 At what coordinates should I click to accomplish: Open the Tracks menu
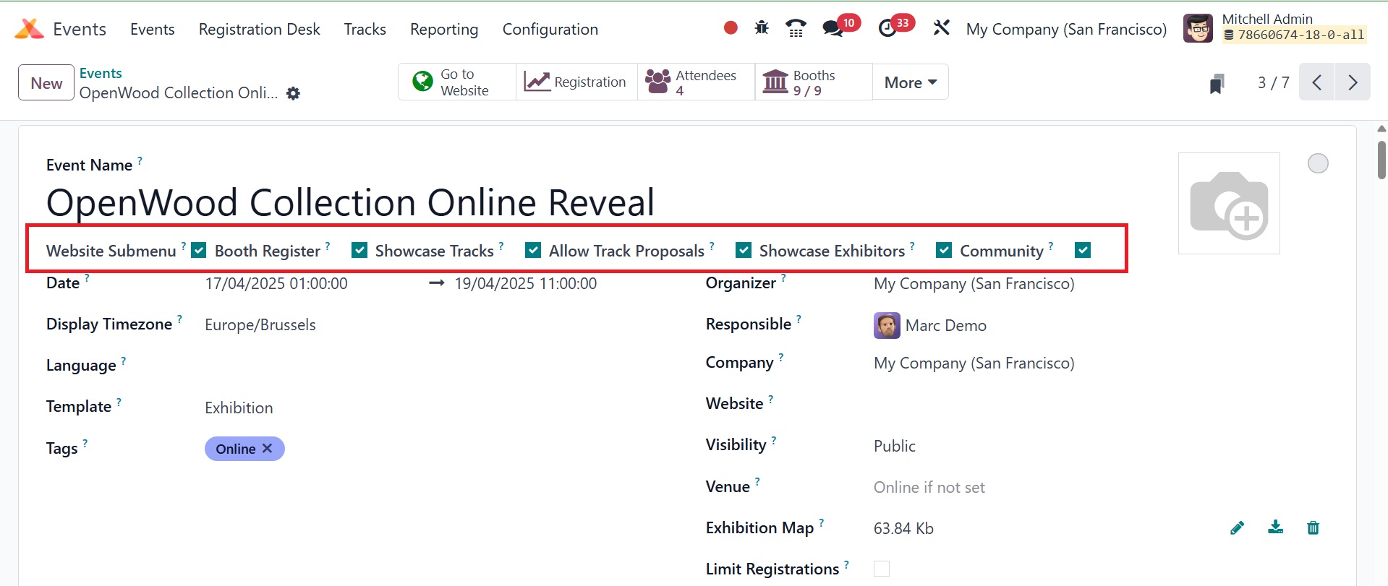click(x=365, y=29)
